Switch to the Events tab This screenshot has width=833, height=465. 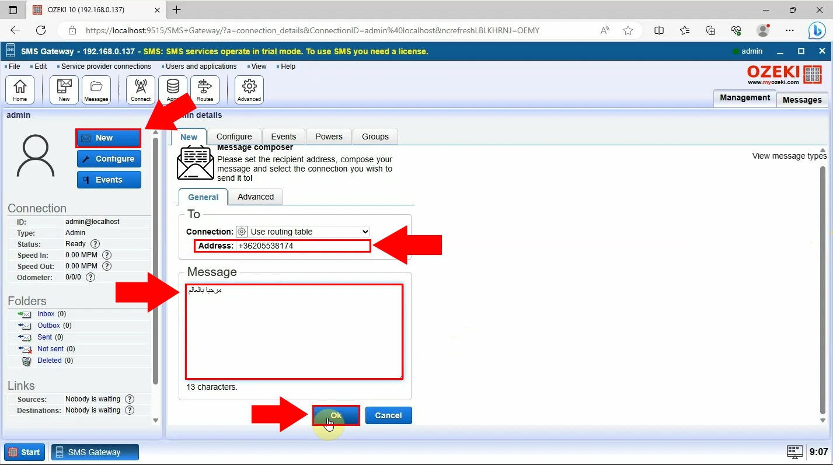284,137
